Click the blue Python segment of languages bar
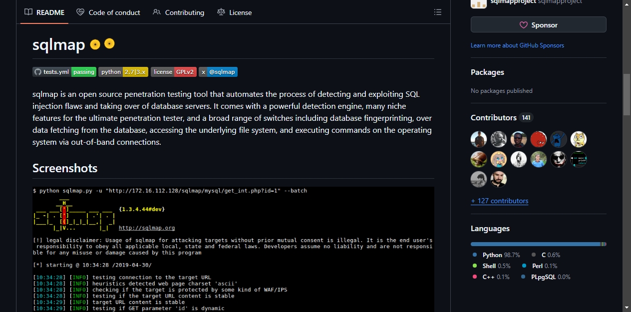Viewport: 631px width, 312px height. click(535, 244)
